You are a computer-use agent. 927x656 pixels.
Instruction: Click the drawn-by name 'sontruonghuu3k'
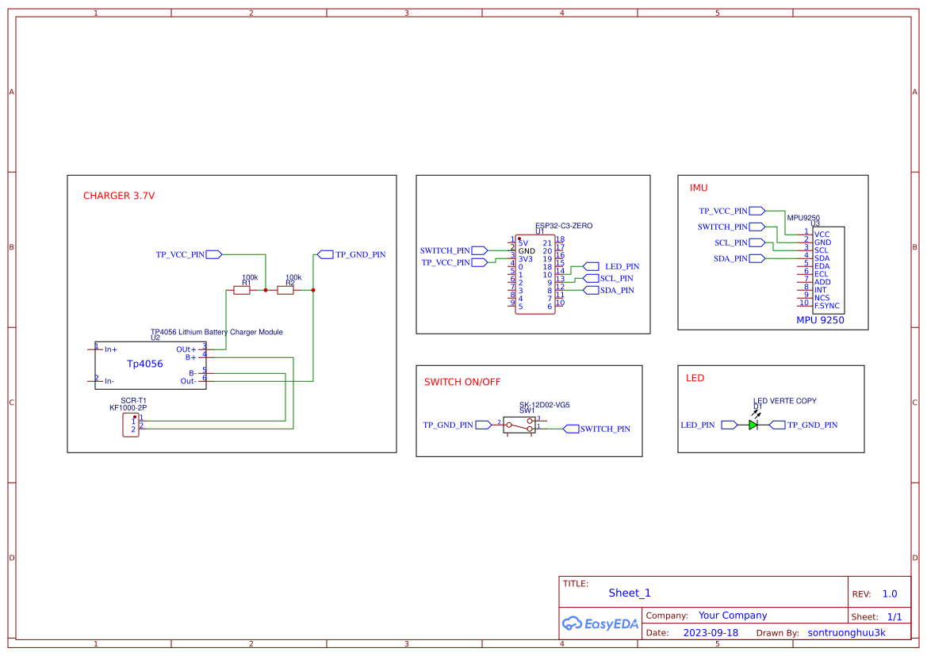click(x=847, y=633)
